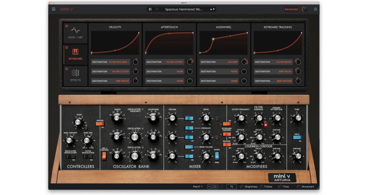Click Keyboard Tracking FILTER DECAY amount knob
The height and width of the screenshot is (195, 368).
pos(298,62)
